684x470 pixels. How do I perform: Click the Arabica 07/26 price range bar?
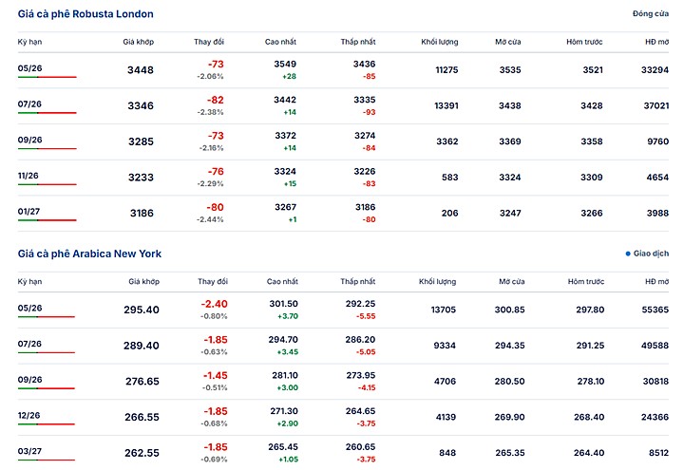(47, 352)
